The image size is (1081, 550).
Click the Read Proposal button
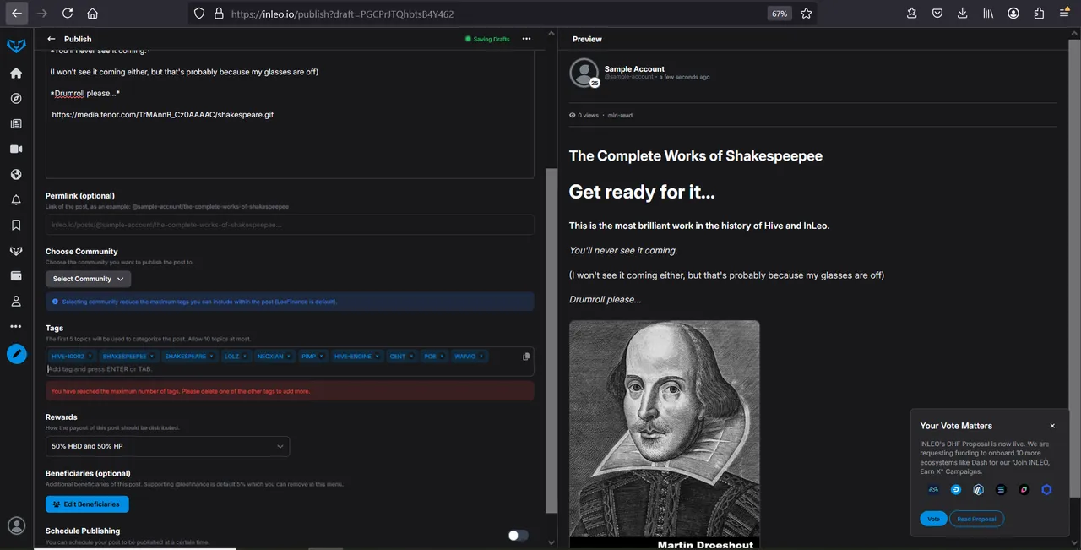[976, 519]
